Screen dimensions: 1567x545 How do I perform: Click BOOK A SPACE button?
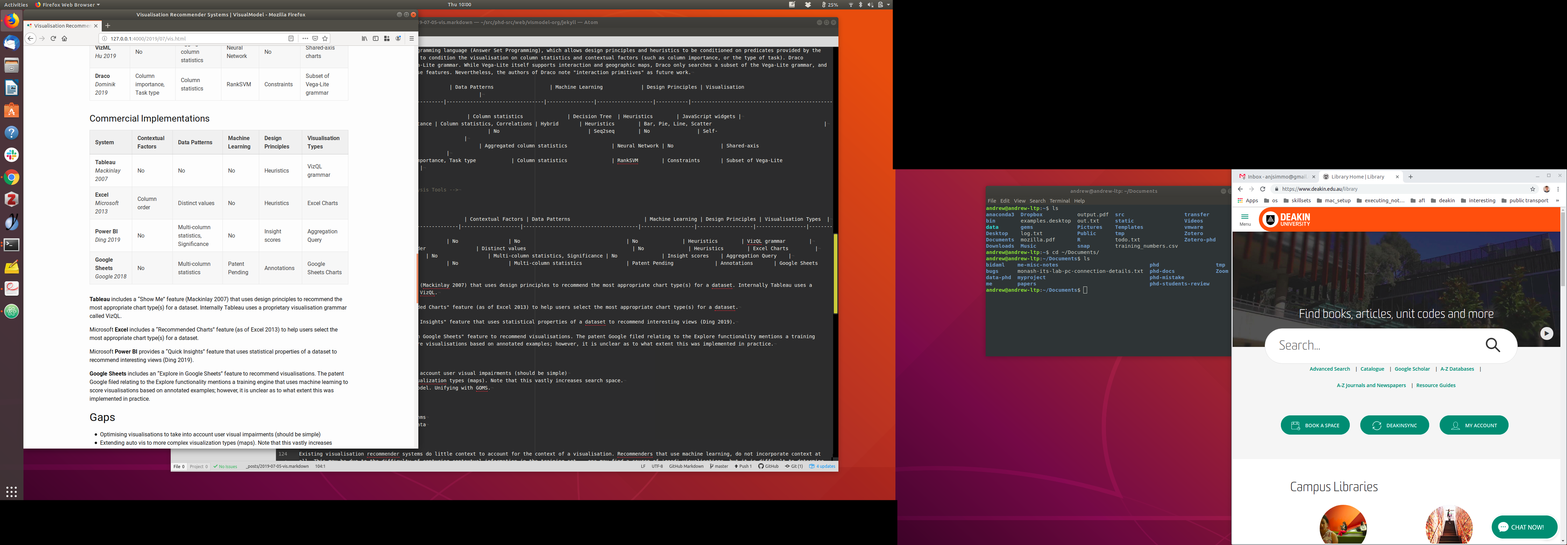point(1314,425)
